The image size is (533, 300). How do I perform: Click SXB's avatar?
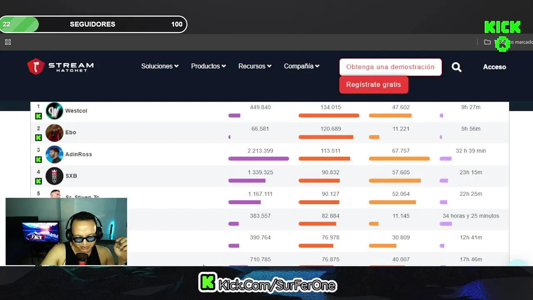click(54, 176)
